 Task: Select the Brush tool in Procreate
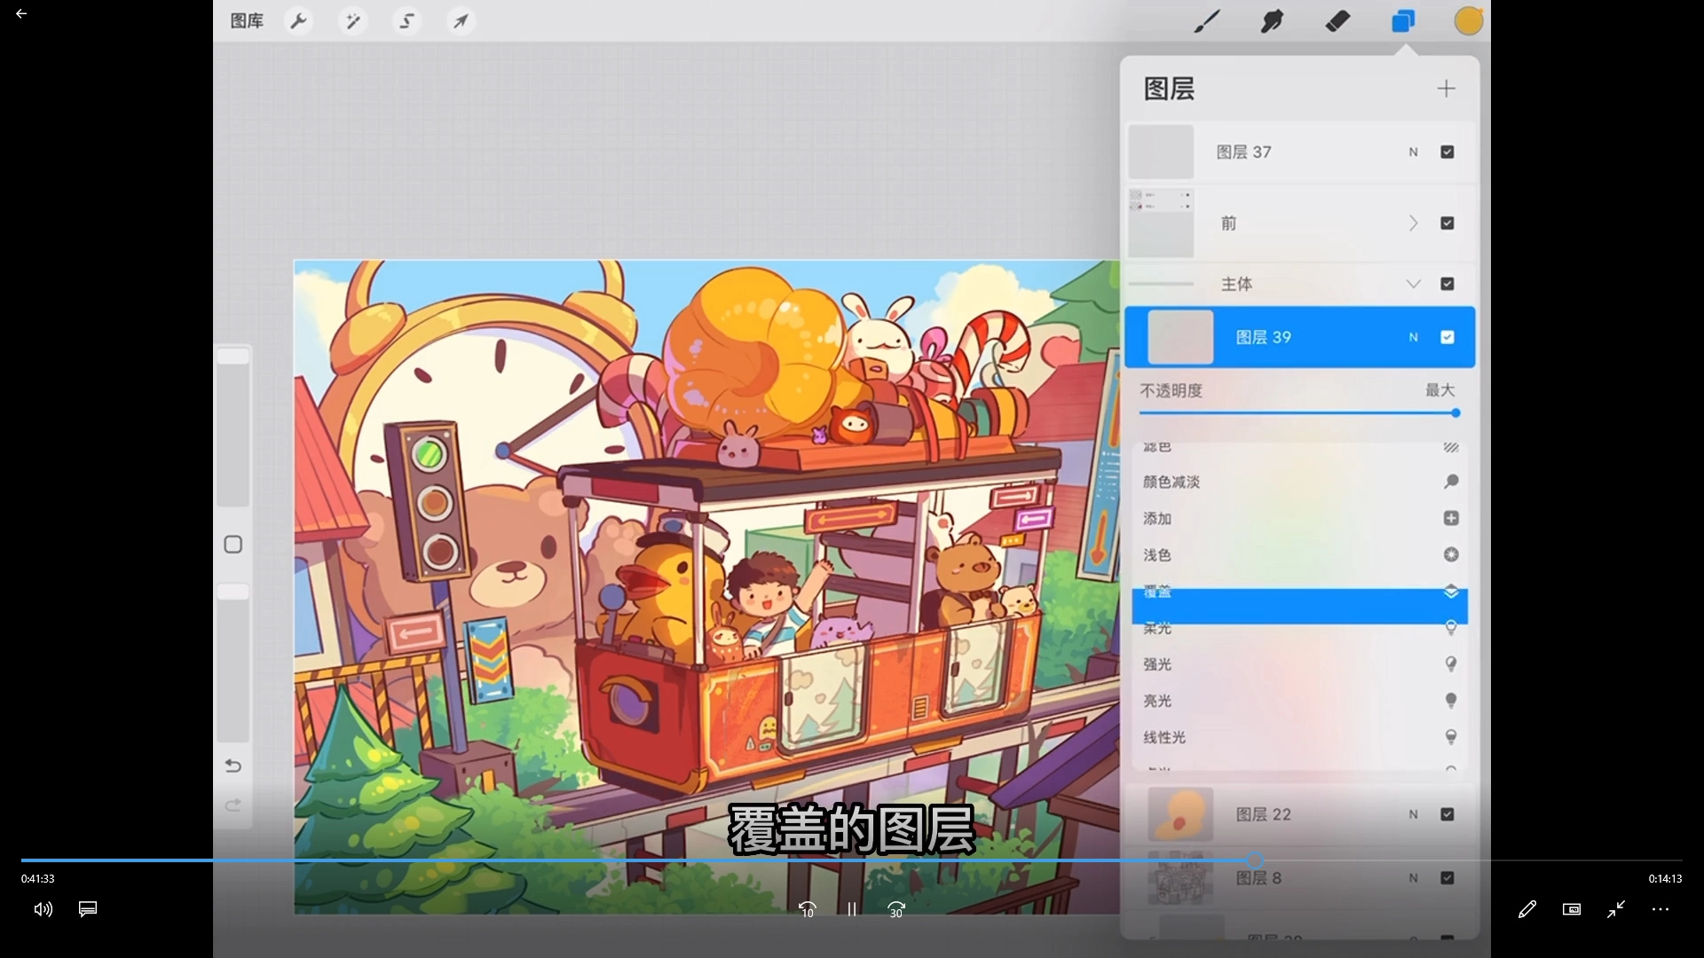(x=1206, y=21)
